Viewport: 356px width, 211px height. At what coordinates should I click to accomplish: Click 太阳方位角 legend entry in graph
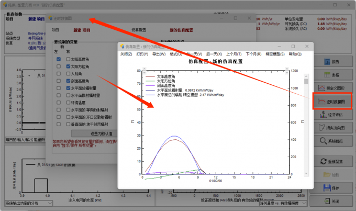click(166, 81)
